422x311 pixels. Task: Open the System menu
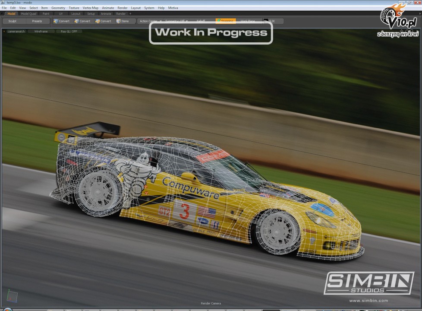point(149,8)
